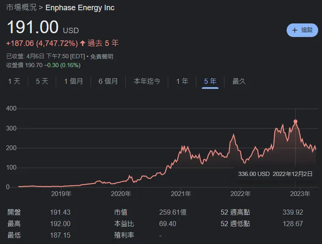This screenshot has width=322, height=244.
Task: Click the 52 週高點 value 339.92
Action: tap(293, 212)
